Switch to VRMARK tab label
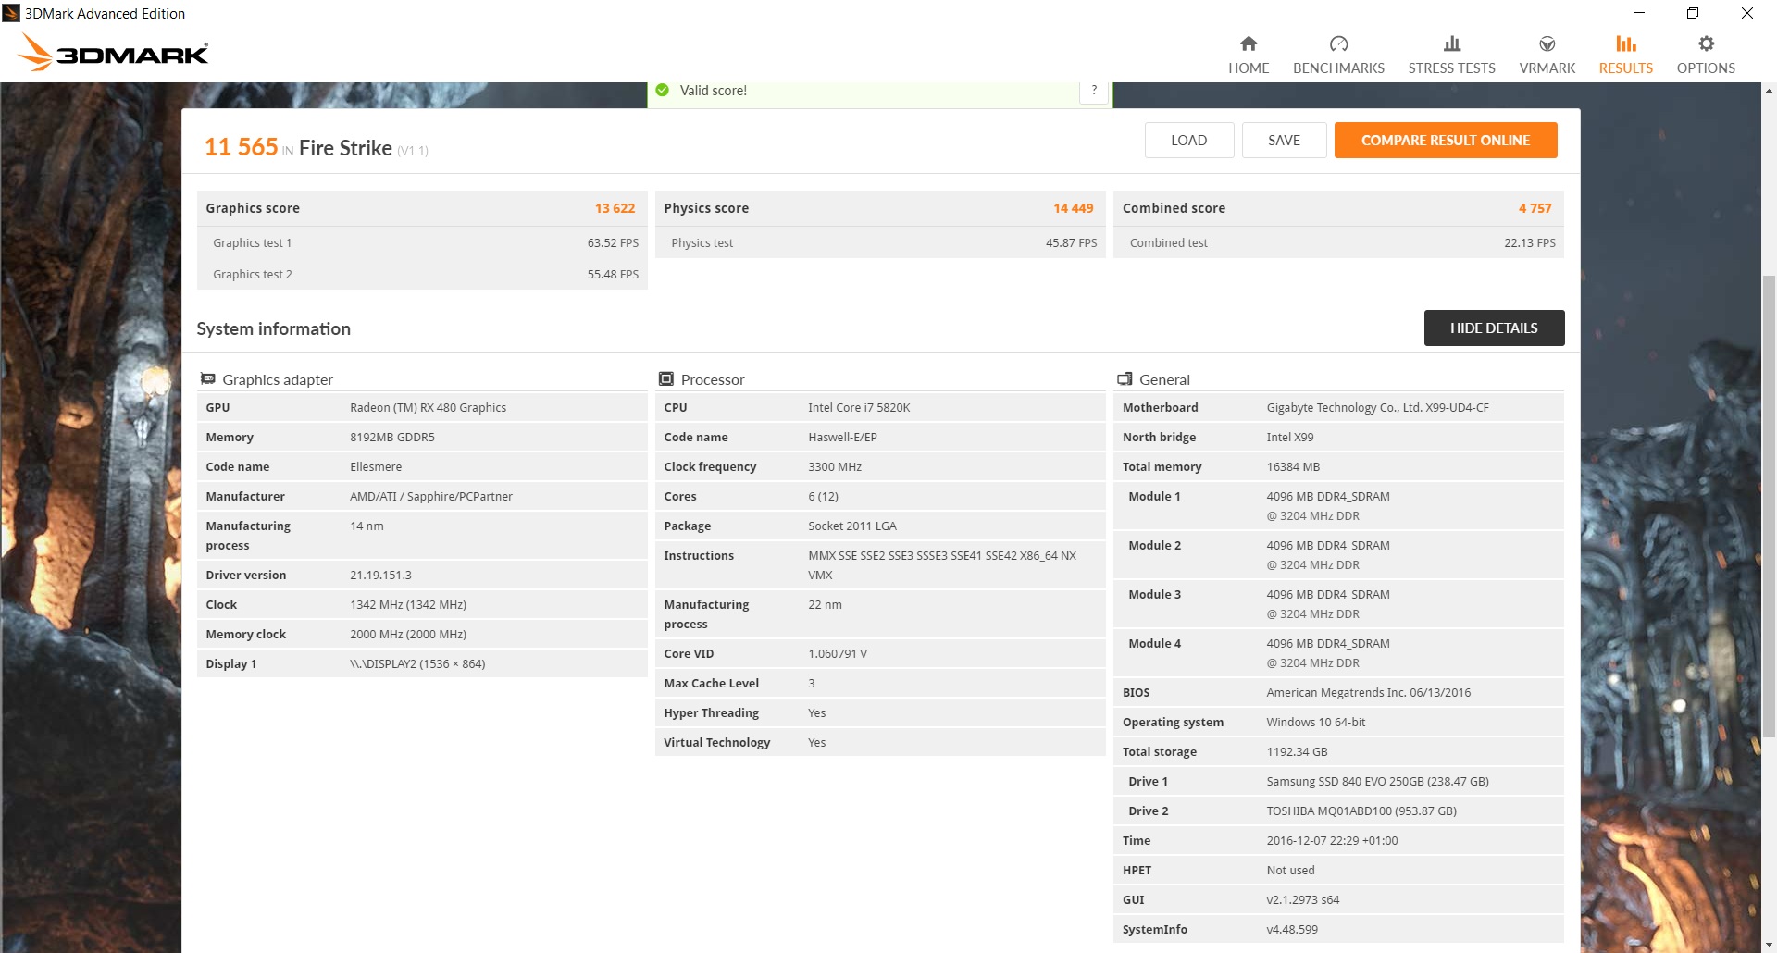Image resolution: width=1777 pixels, height=953 pixels. click(1547, 68)
